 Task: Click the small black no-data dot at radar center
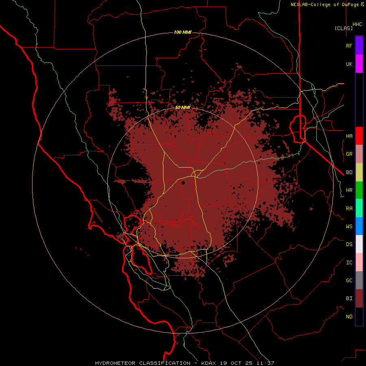pos(183,183)
